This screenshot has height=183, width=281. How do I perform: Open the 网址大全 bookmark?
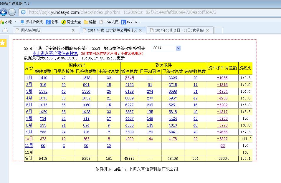(71, 22)
